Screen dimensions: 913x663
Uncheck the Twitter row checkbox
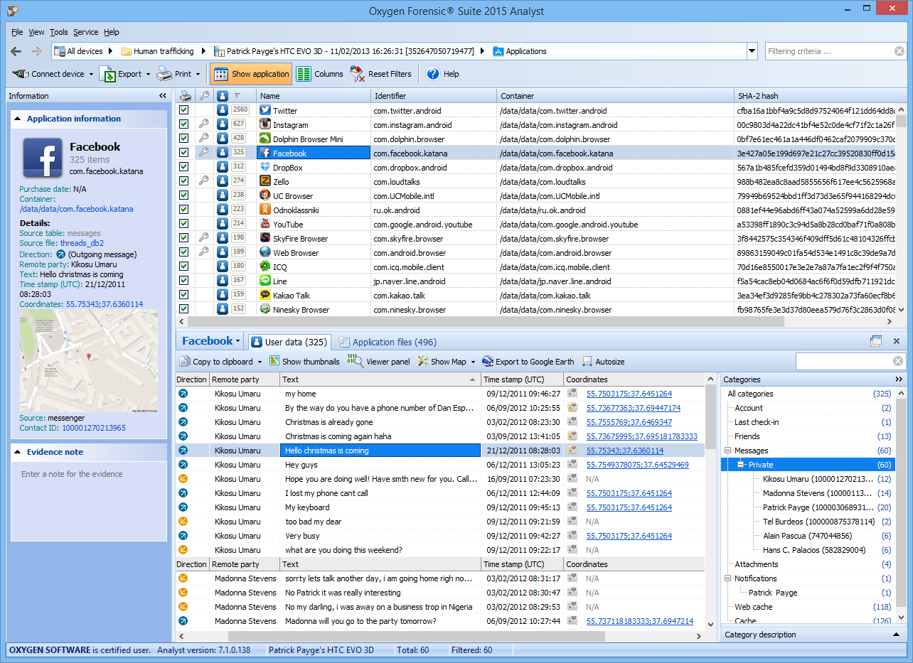coord(184,111)
